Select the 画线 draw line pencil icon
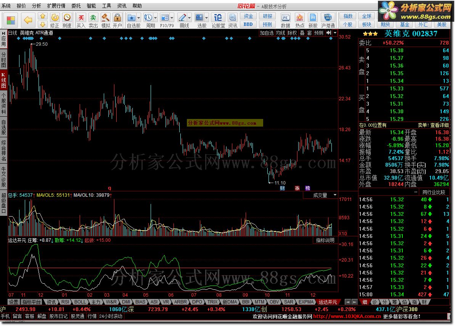 point(183,18)
